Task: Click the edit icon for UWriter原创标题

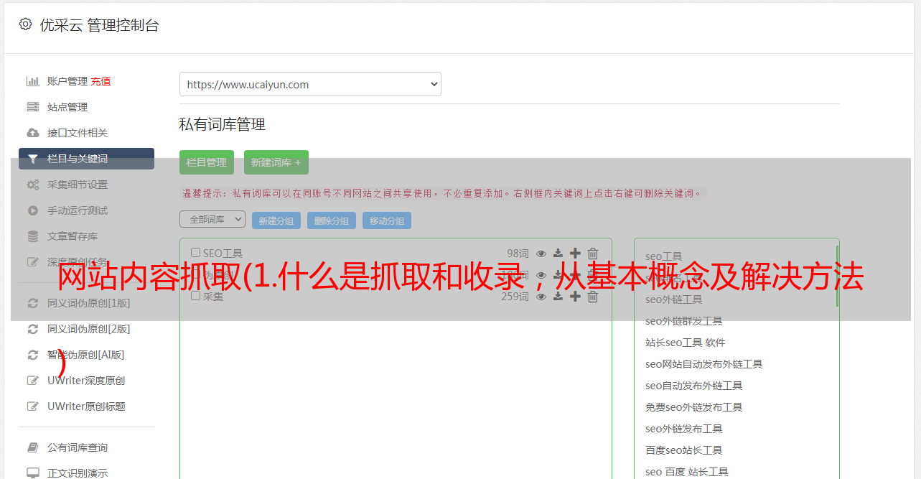Action: pyautogui.click(x=32, y=406)
